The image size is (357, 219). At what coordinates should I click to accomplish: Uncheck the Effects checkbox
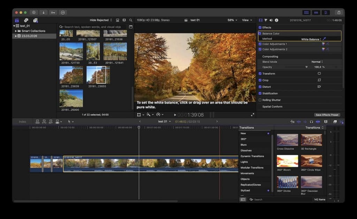tap(260, 28)
